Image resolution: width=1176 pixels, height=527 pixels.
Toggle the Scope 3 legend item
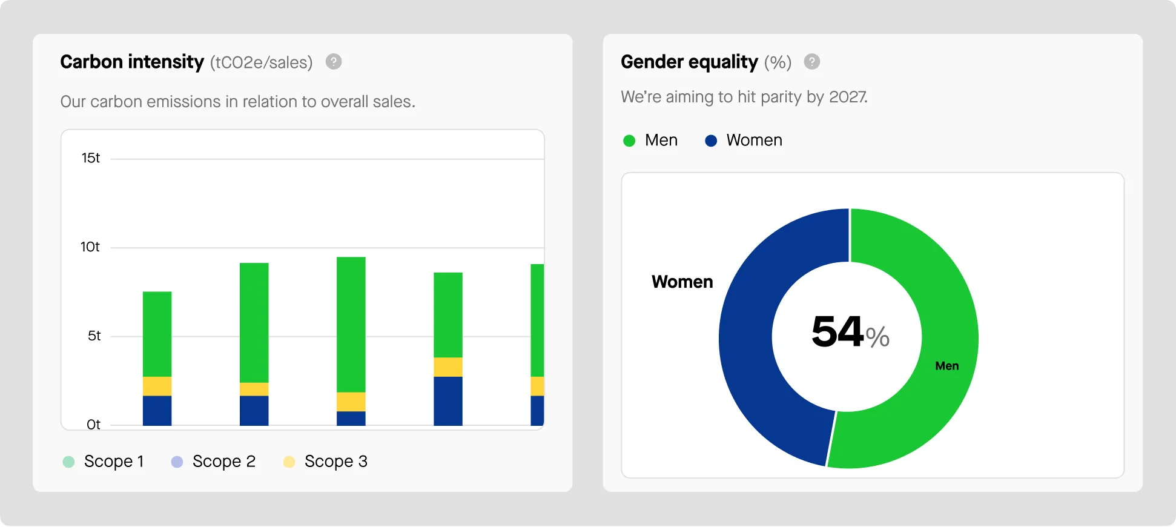(x=325, y=462)
